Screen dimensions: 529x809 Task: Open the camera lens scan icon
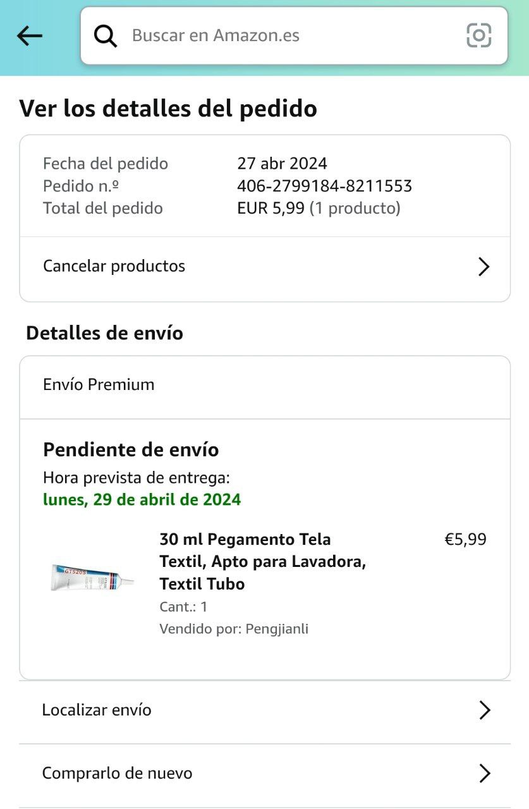[x=478, y=35]
